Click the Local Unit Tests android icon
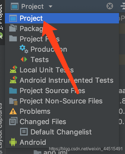The width and height of the screenshot is (125, 154). click(13, 69)
